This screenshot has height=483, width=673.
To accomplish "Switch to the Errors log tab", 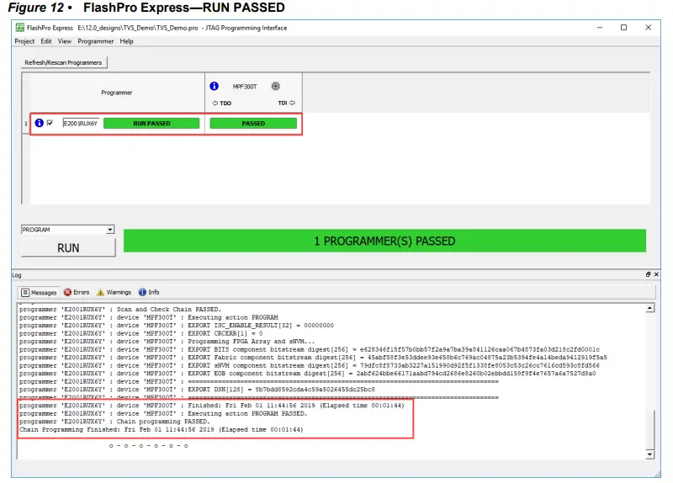I will point(77,292).
